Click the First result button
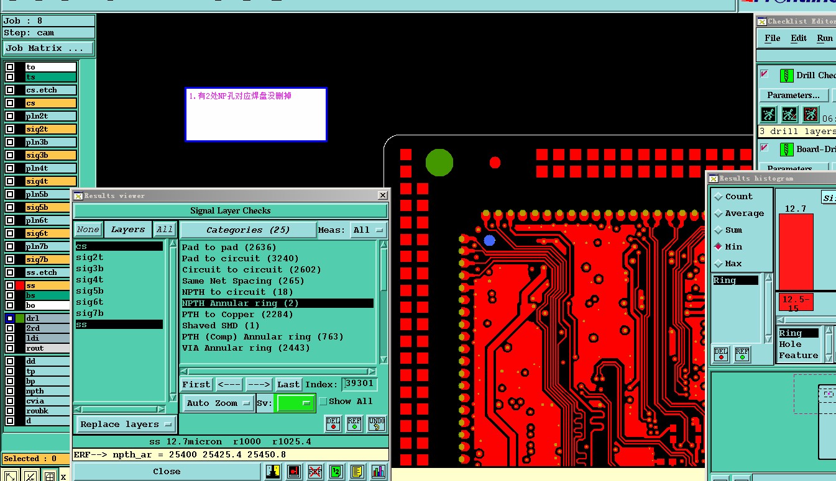This screenshot has width=836, height=481. [x=196, y=385]
